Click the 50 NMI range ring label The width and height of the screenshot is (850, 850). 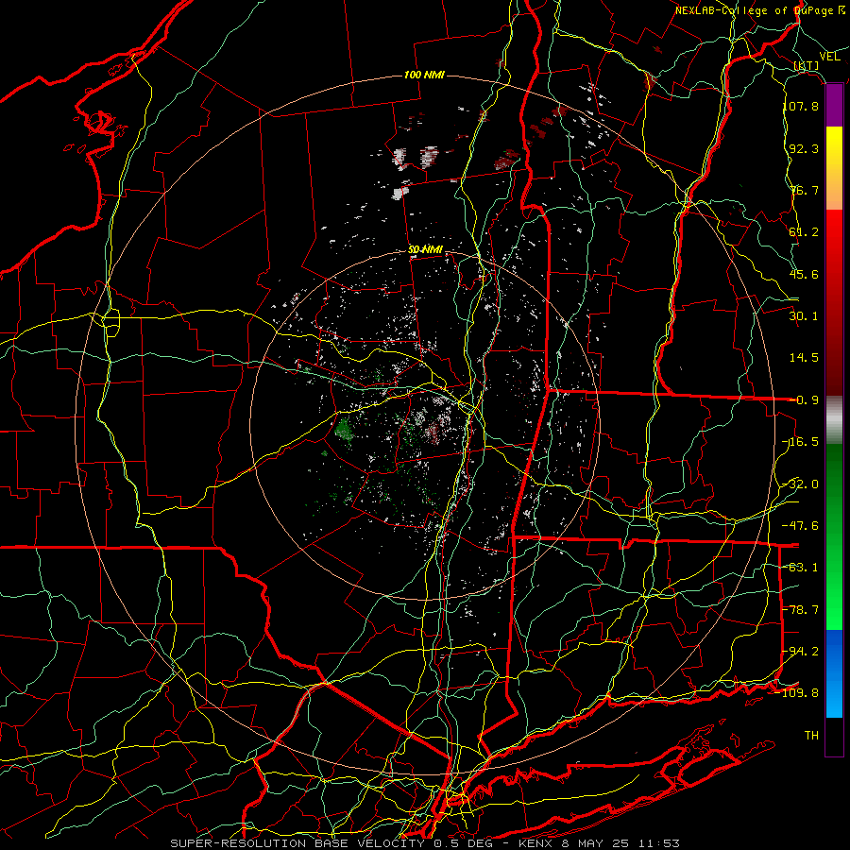pos(426,249)
